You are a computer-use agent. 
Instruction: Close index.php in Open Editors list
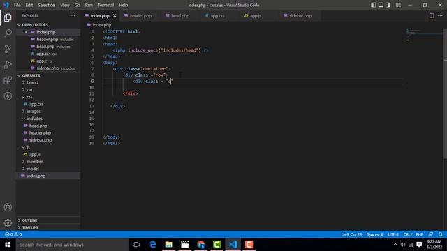pyautogui.click(x=26, y=32)
